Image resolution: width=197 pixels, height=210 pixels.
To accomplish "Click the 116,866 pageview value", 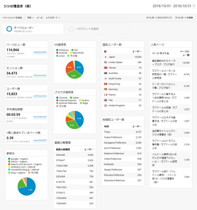I will click(13, 50).
